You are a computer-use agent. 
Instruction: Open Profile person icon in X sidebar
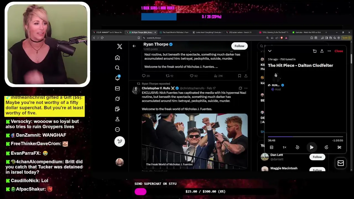tap(118, 119)
